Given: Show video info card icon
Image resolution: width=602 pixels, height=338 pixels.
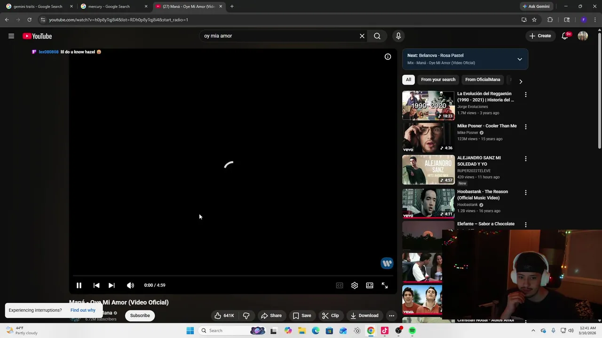Looking at the screenshot, I should tap(388, 57).
